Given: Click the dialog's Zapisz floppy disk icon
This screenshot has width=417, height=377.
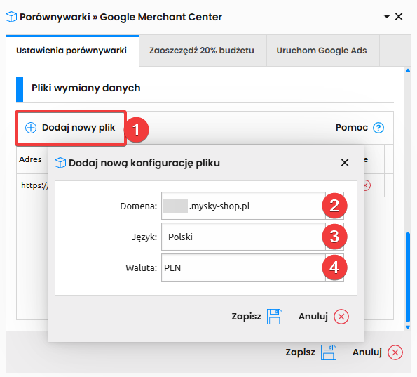Looking at the screenshot, I should click(x=275, y=317).
